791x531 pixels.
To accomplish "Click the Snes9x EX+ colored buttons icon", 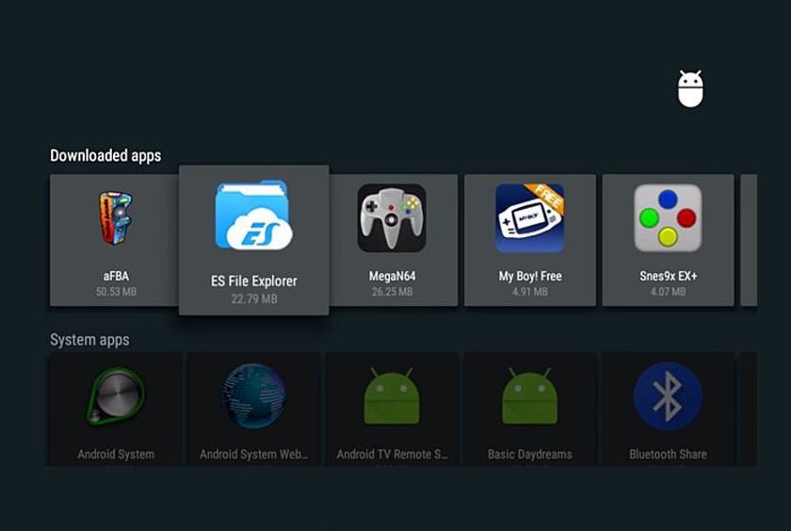I will [x=668, y=217].
